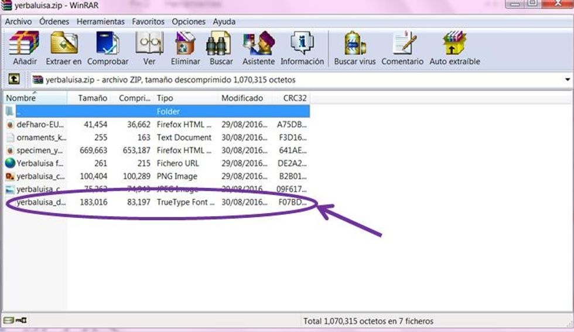Show archive Información icon
Screen dimensions: 574x332
[x=302, y=43]
